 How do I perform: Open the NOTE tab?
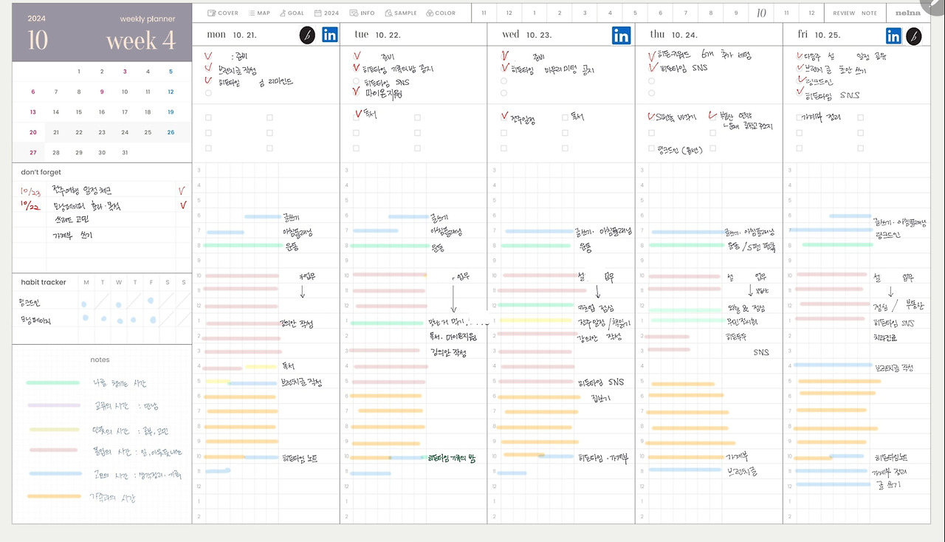[x=869, y=13]
